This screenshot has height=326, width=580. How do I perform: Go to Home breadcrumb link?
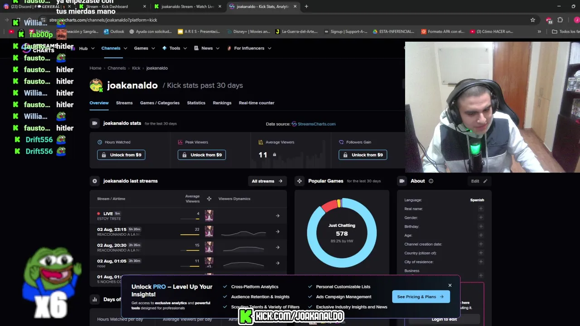pyautogui.click(x=96, y=68)
